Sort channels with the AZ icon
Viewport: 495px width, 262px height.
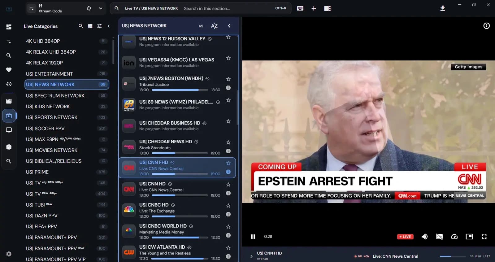click(x=214, y=26)
